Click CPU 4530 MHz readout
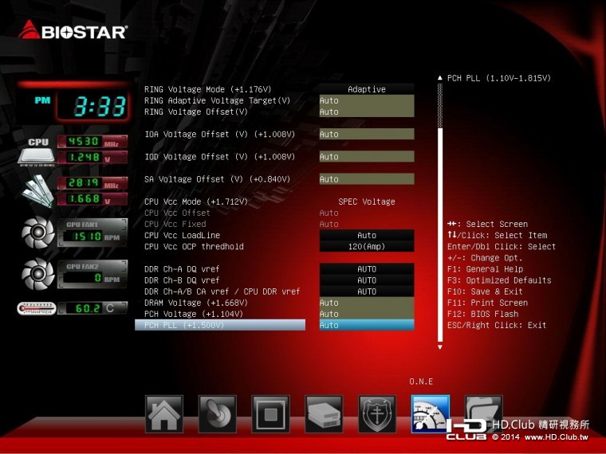The width and height of the screenshot is (606, 454). [92, 142]
